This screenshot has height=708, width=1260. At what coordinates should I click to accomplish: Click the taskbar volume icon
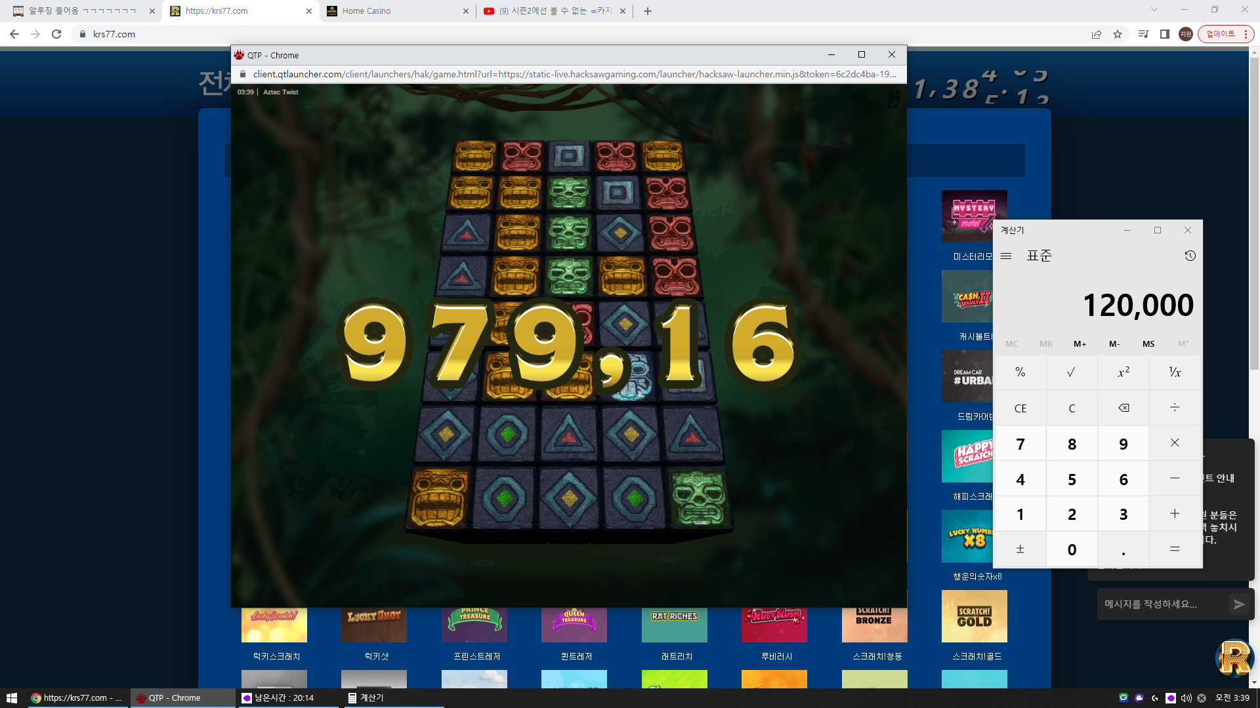pyautogui.click(x=1186, y=698)
